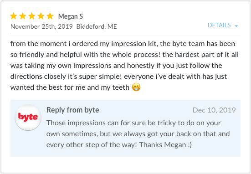
Task: Click the byte logo avatar
Action: click(x=28, y=117)
